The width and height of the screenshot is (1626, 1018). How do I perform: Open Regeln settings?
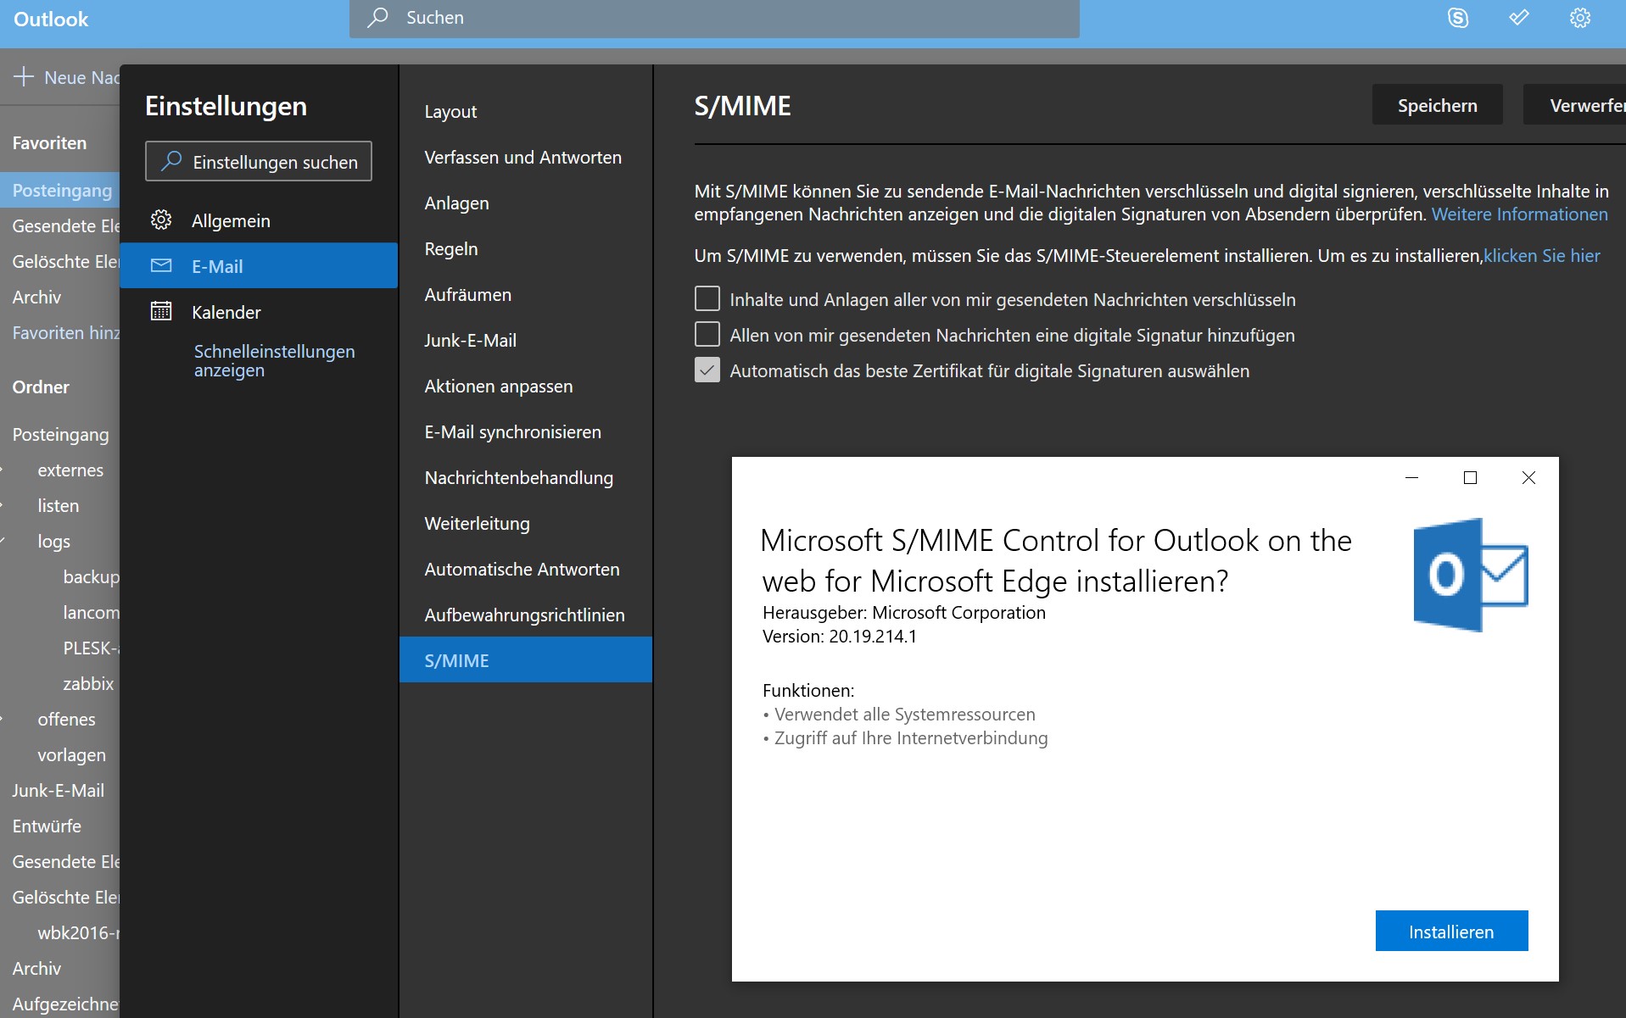coord(526,248)
